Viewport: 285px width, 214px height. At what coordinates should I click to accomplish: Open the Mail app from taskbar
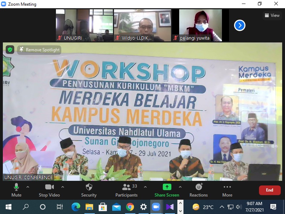[116, 207]
